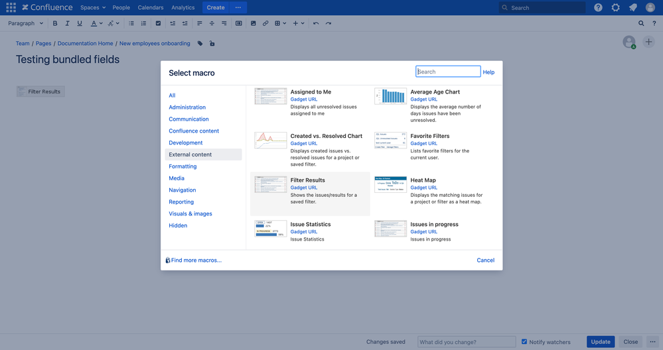The height and width of the screenshot is (350, 663).
Task: Open the insert more content dropdown
Action: coord(299,23)
